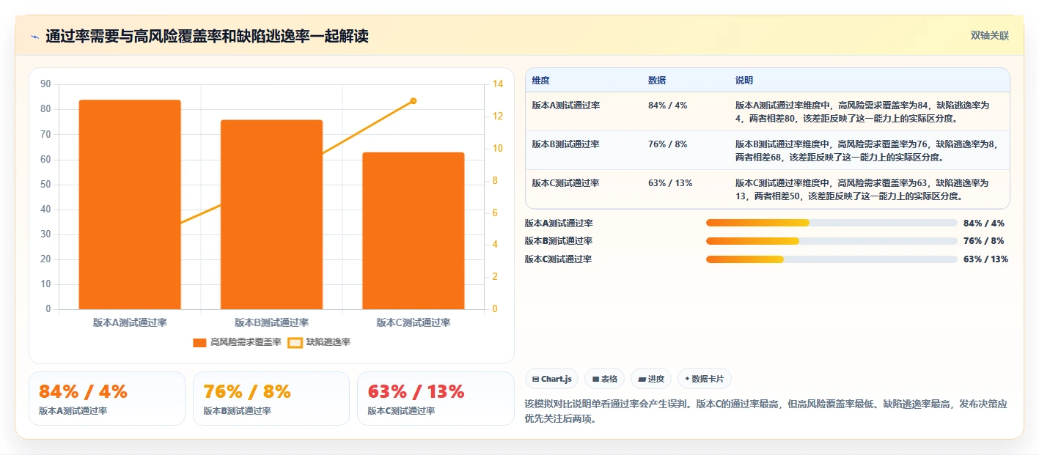Viewport: 1039px width, 455px height.
Task: Click the 76% / 8% value beside progress bar
Action: click(x=984, y=241)
